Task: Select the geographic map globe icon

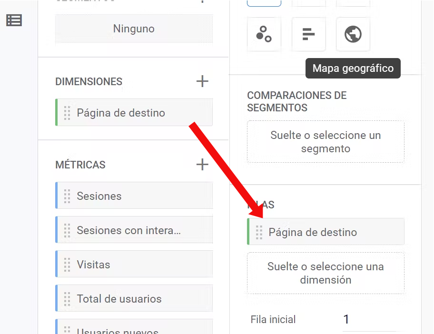Action: tap(353, 34)
